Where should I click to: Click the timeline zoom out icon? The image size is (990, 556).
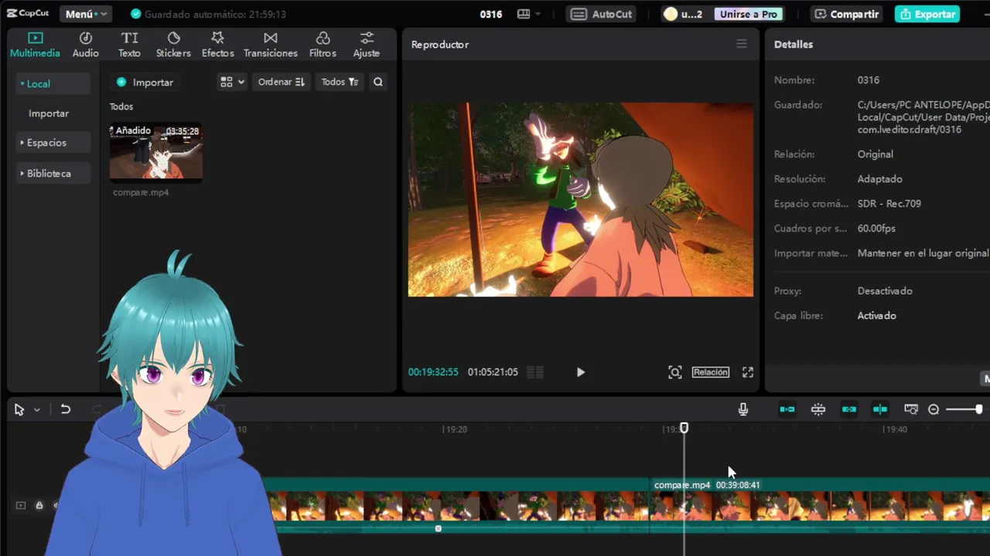[934, 409]
